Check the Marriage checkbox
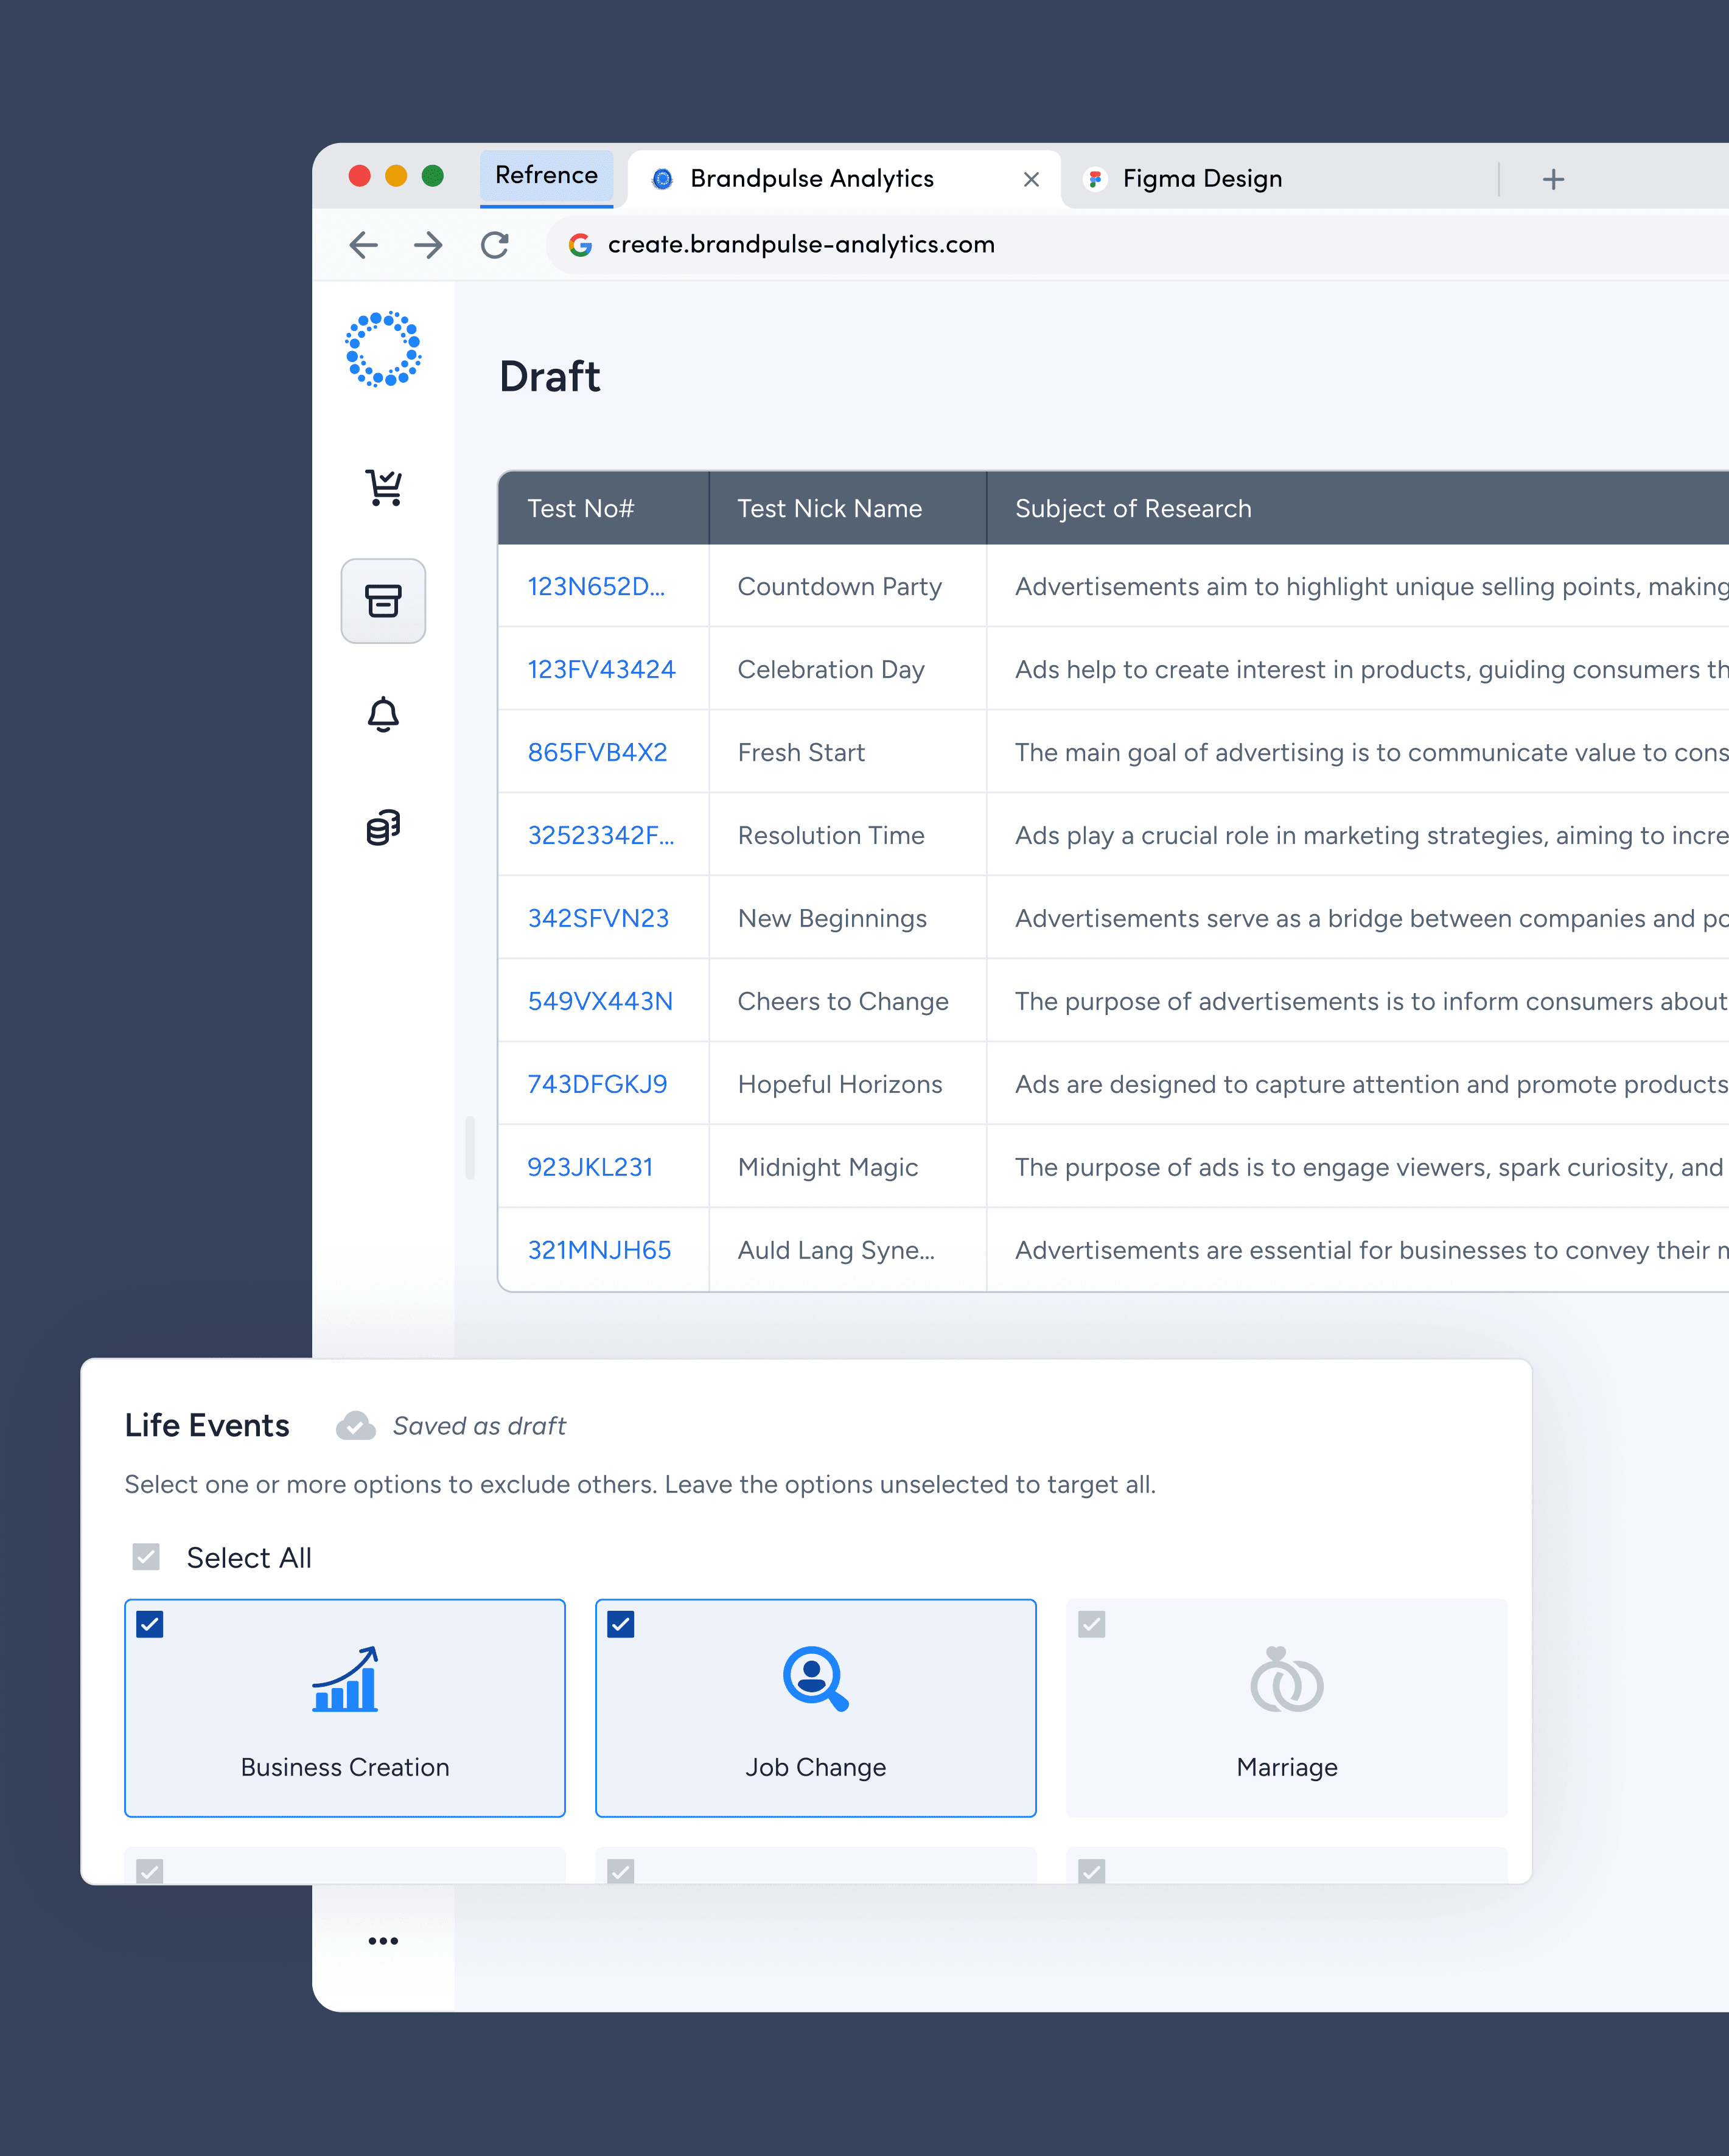 1092,1624
